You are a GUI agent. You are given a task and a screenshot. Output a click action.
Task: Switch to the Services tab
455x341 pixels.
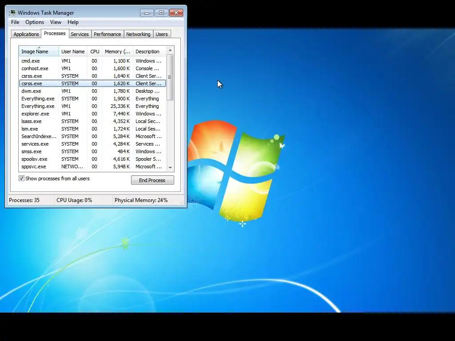point(80,34)
